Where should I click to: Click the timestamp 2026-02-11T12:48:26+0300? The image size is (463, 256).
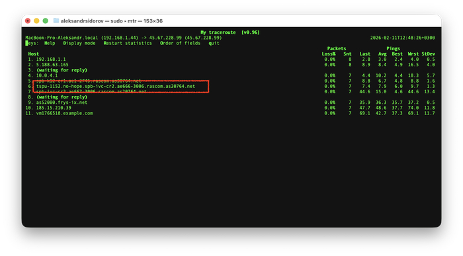click(402, 38)
